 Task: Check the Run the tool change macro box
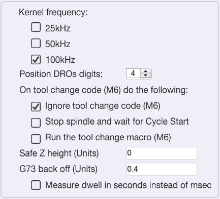[x=36, y=139]
